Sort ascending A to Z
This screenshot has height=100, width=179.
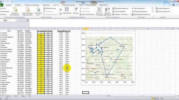coord(60,9)
